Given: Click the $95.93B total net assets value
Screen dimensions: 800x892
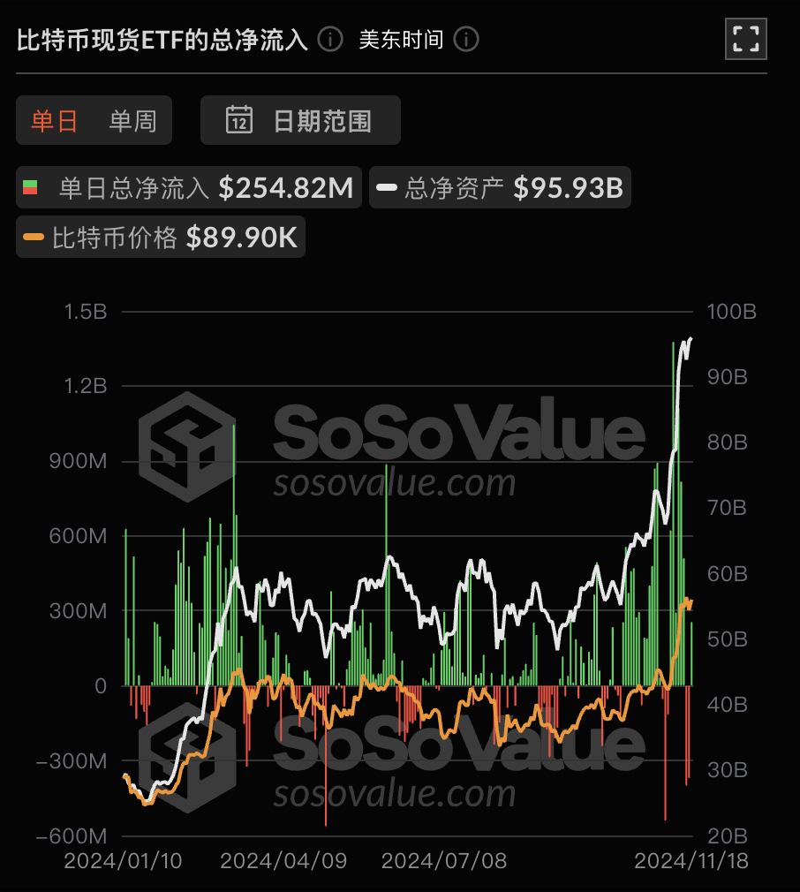Looking at the screenshot, I should point(569,187).
